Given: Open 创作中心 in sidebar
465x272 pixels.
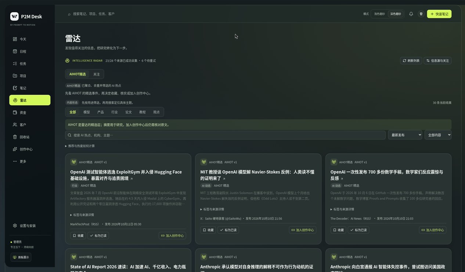Looking at the screenshot, I should 30,149.
